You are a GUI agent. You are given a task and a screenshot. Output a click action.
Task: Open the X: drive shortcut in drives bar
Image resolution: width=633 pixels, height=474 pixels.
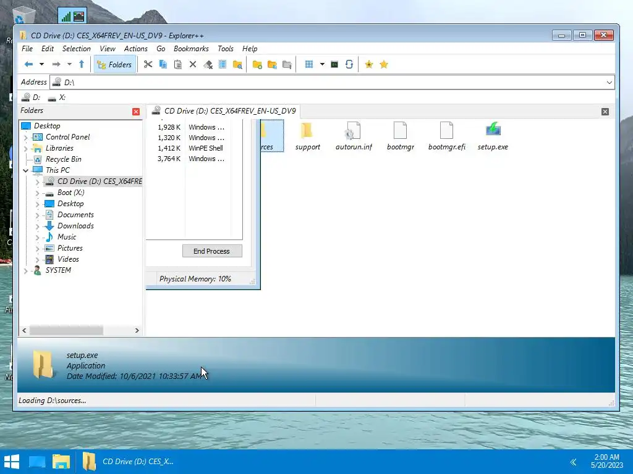point(56,97)
